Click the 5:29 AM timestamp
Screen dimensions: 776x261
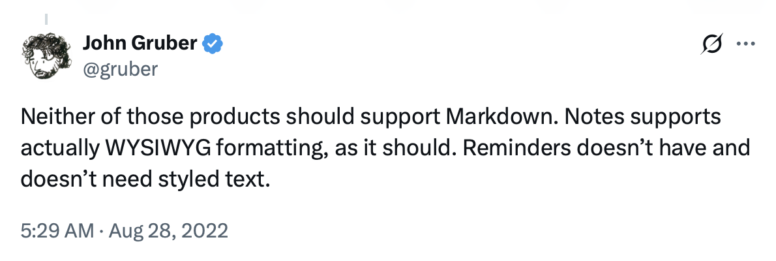[57, 231]
